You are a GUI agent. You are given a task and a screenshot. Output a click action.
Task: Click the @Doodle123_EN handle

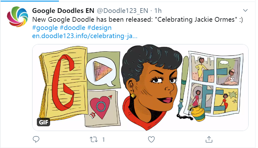click(x=123, y=11)
